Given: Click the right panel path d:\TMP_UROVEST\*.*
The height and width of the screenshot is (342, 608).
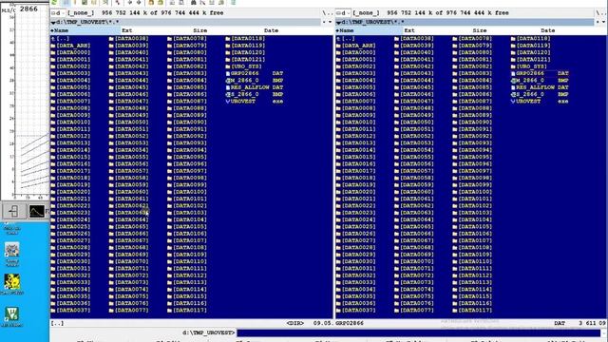Looking at the screenshot, I should [x=372, y=22].
